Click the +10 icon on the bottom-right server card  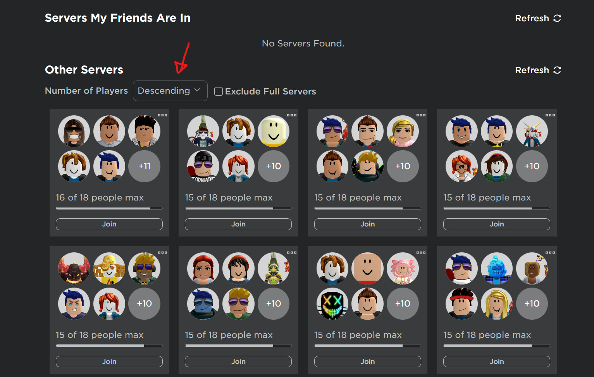(532, 303)
